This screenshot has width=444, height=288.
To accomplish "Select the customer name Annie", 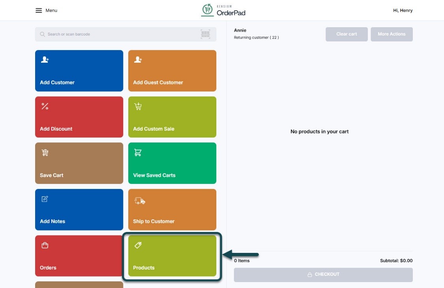I will [240, 30].
